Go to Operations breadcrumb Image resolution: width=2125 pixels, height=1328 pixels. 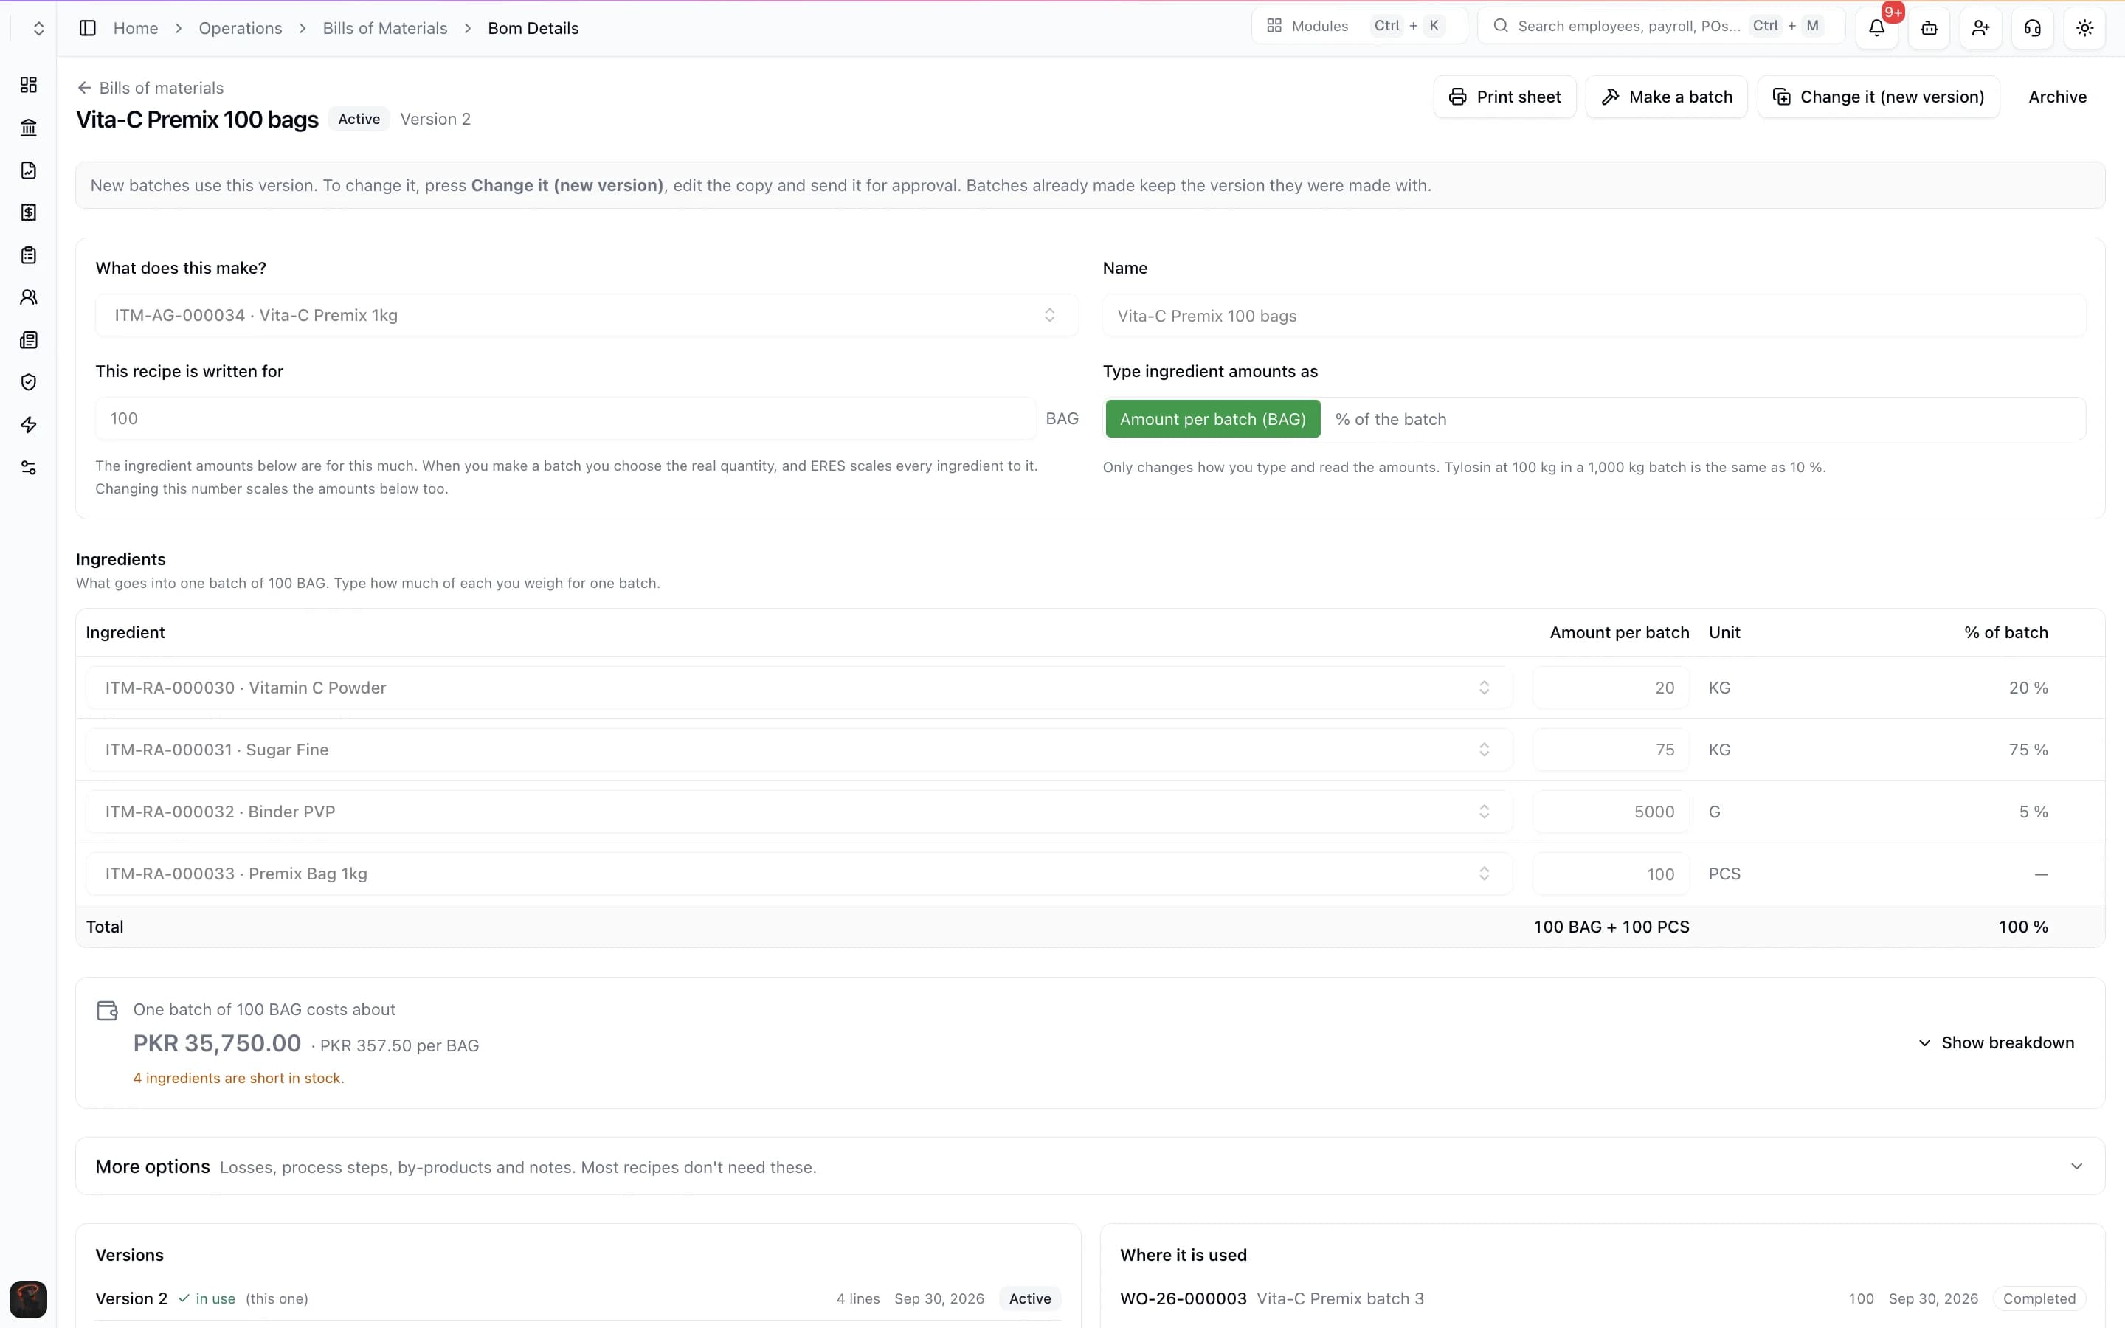[240, 28]
